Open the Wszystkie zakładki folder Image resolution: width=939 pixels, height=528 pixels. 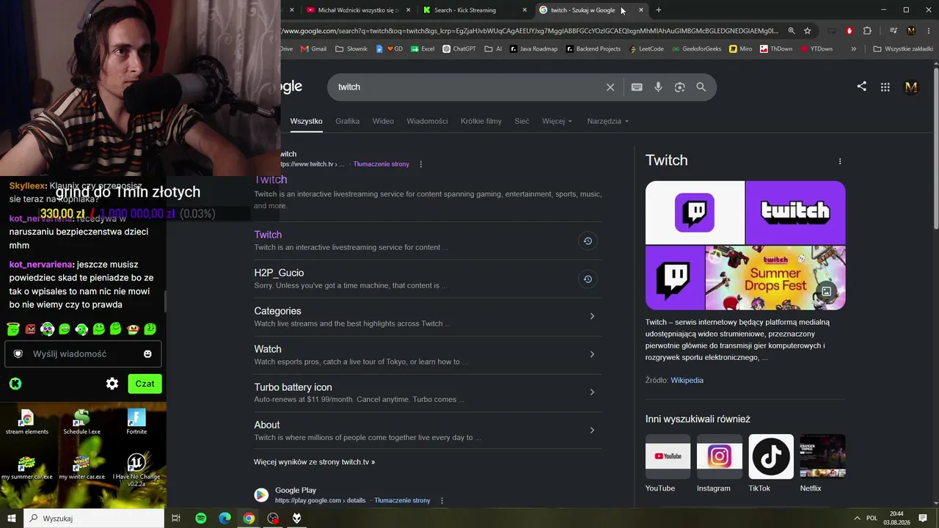[903, 49]
